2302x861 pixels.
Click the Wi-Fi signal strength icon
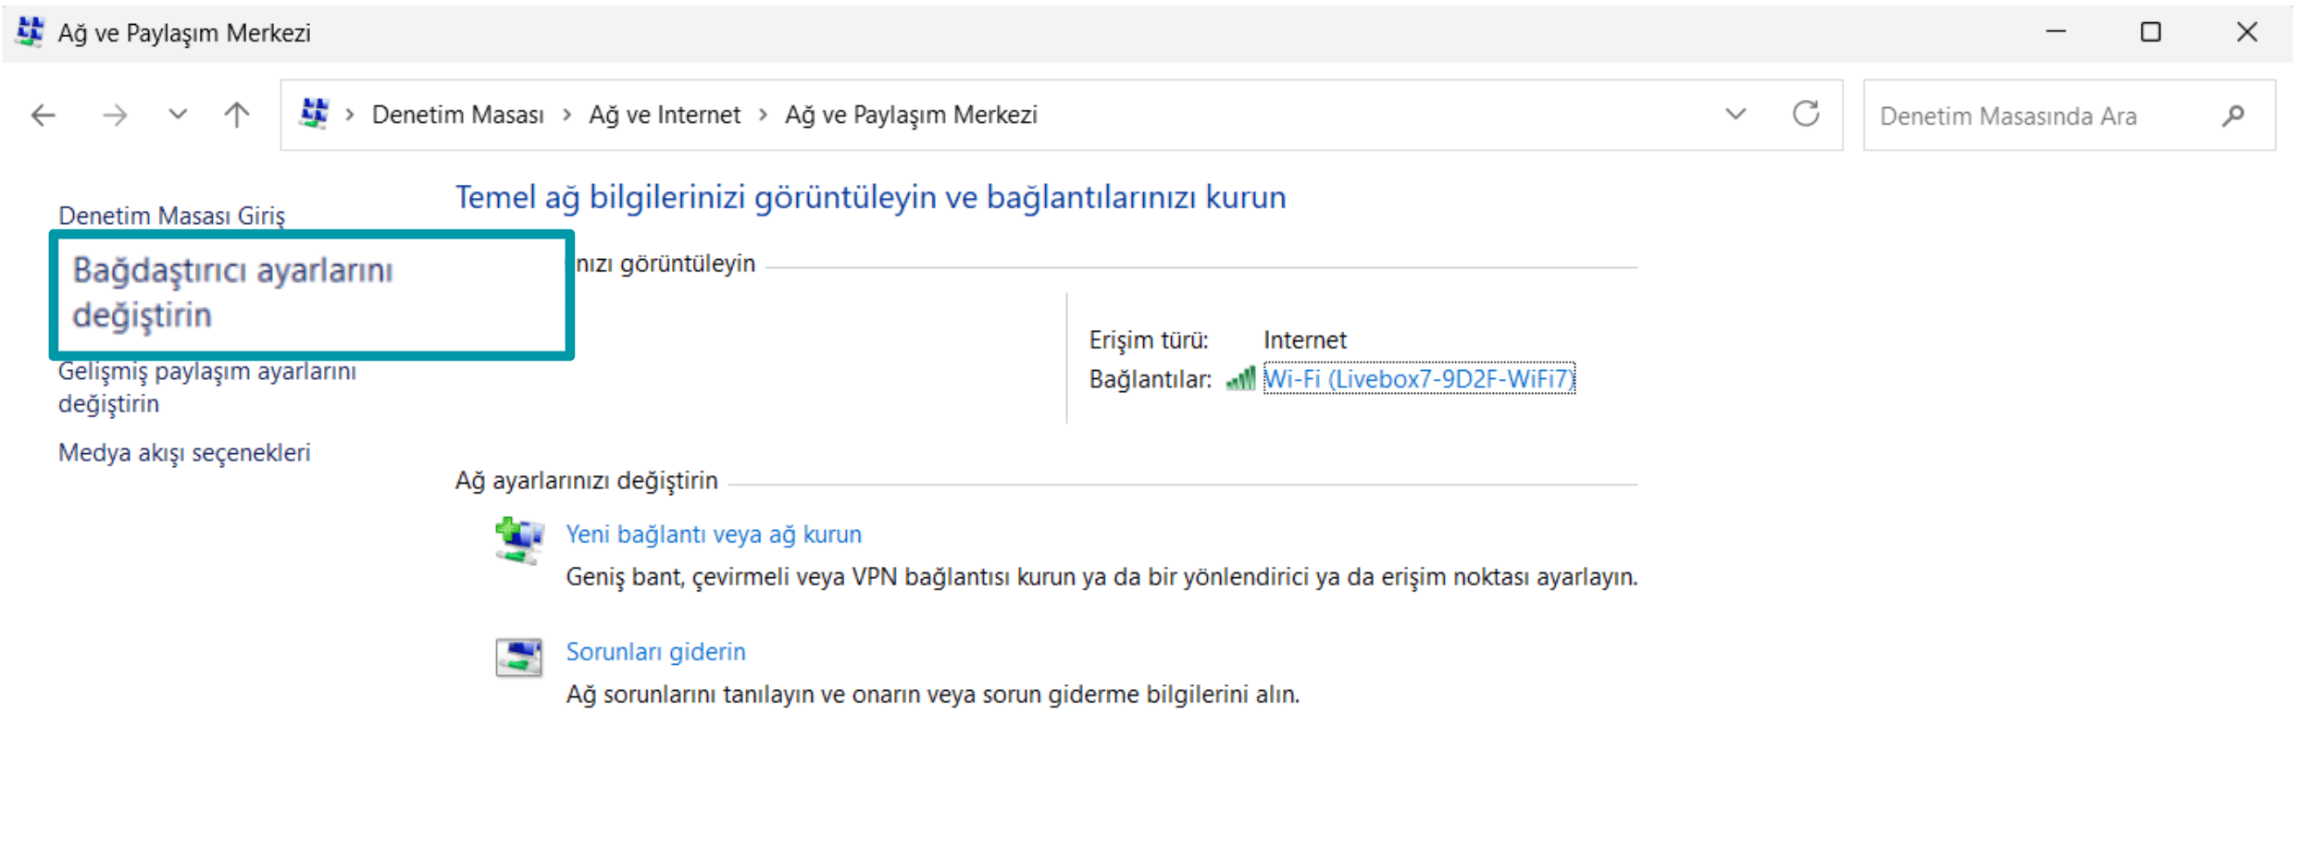[x=1240, y=378]
